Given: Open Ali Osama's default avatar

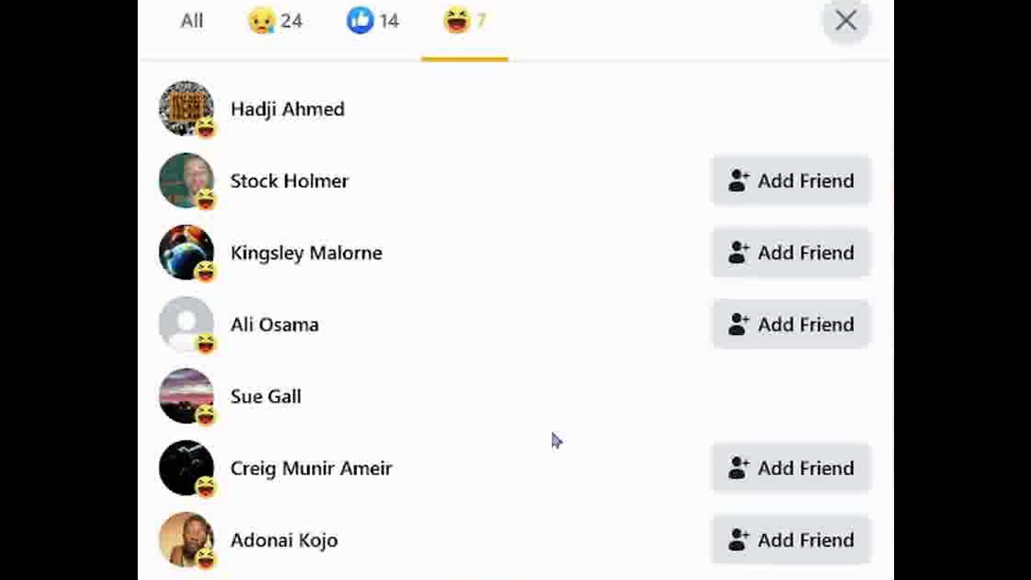Looking at the screenshot, I should tap(186, 324).
